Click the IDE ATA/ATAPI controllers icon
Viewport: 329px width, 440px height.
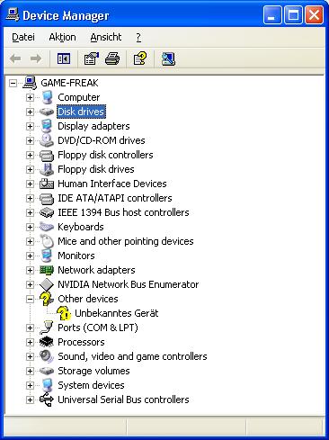[x=47, y=198]
